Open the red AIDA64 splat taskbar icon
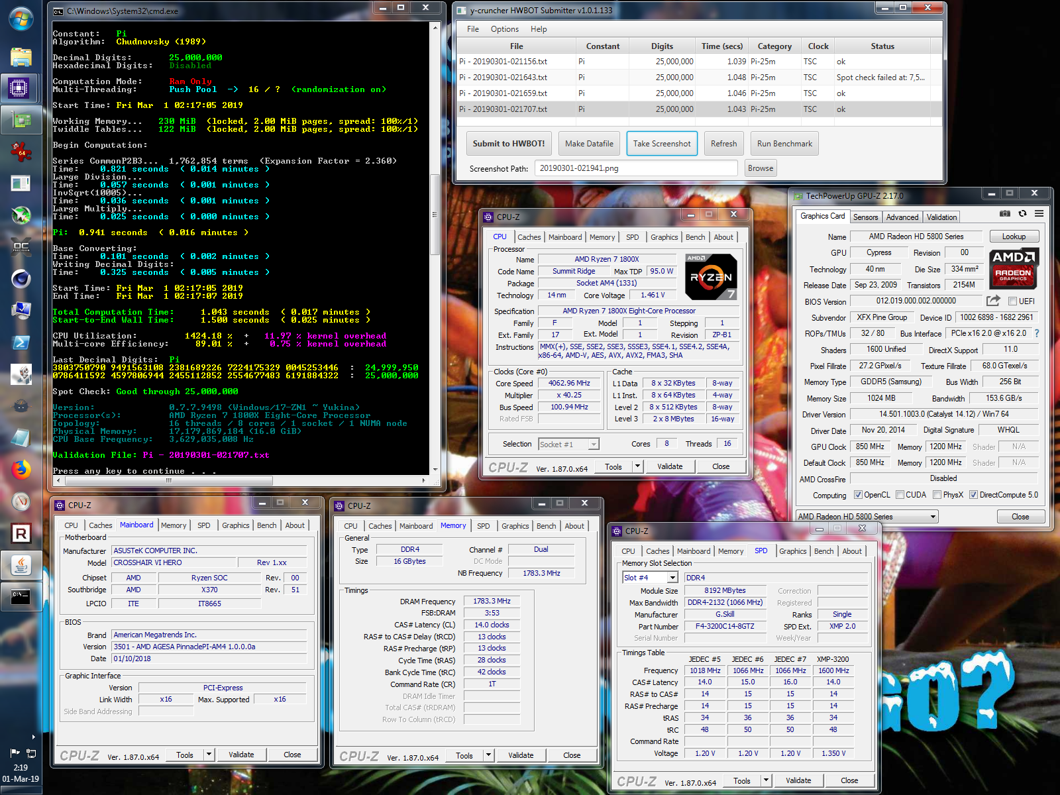Viewport: 1060px width, 795px height. coord(21,152)
